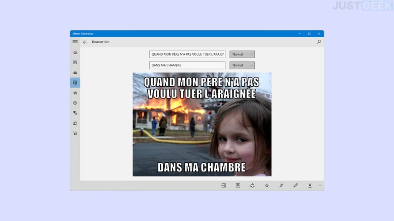Open the more options ellipsis

[x=321, y=185]
